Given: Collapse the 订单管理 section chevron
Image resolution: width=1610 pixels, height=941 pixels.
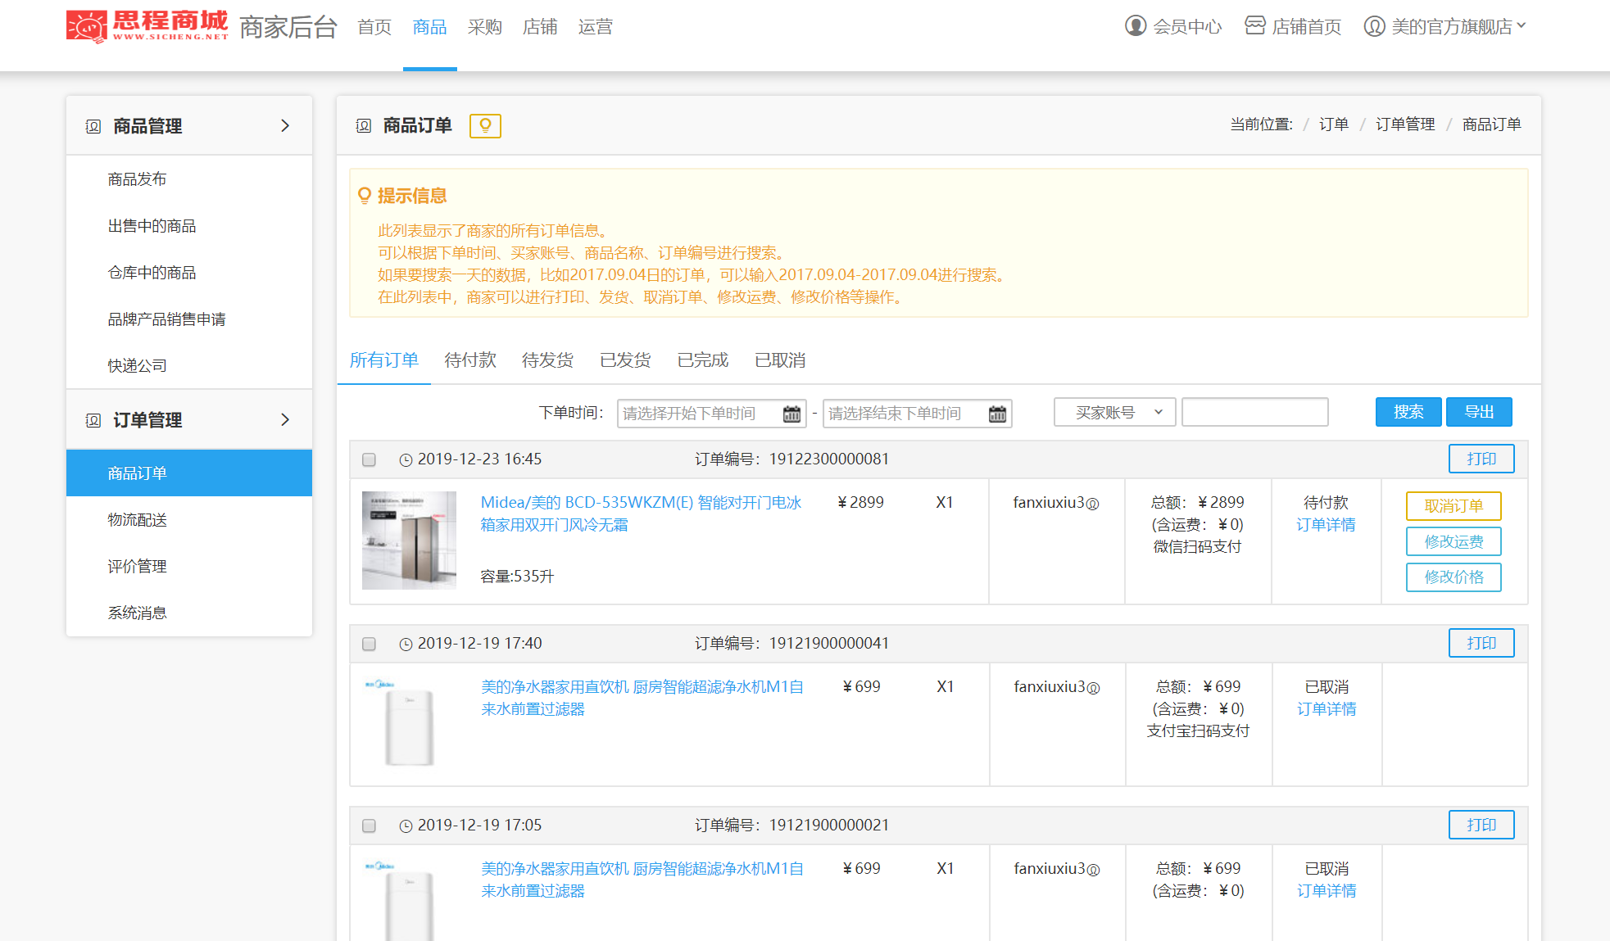Looking at the screenshot, I should click(x=285, y=419).
